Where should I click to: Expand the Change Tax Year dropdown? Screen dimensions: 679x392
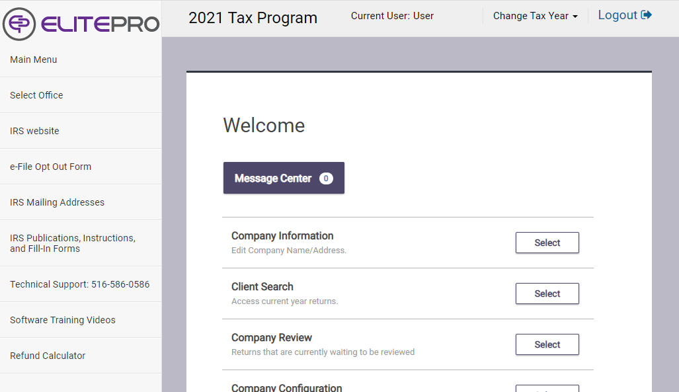click(535, 16)
